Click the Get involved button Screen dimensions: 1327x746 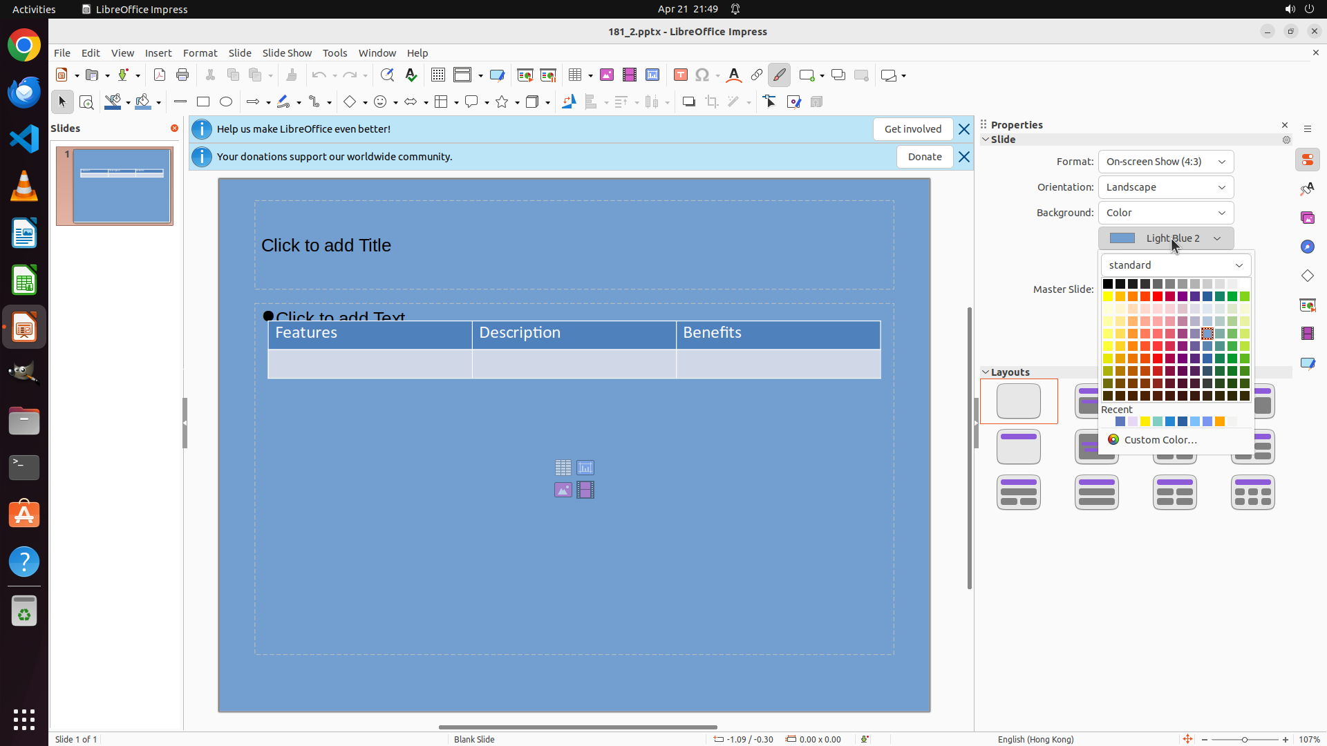point(912,129)
